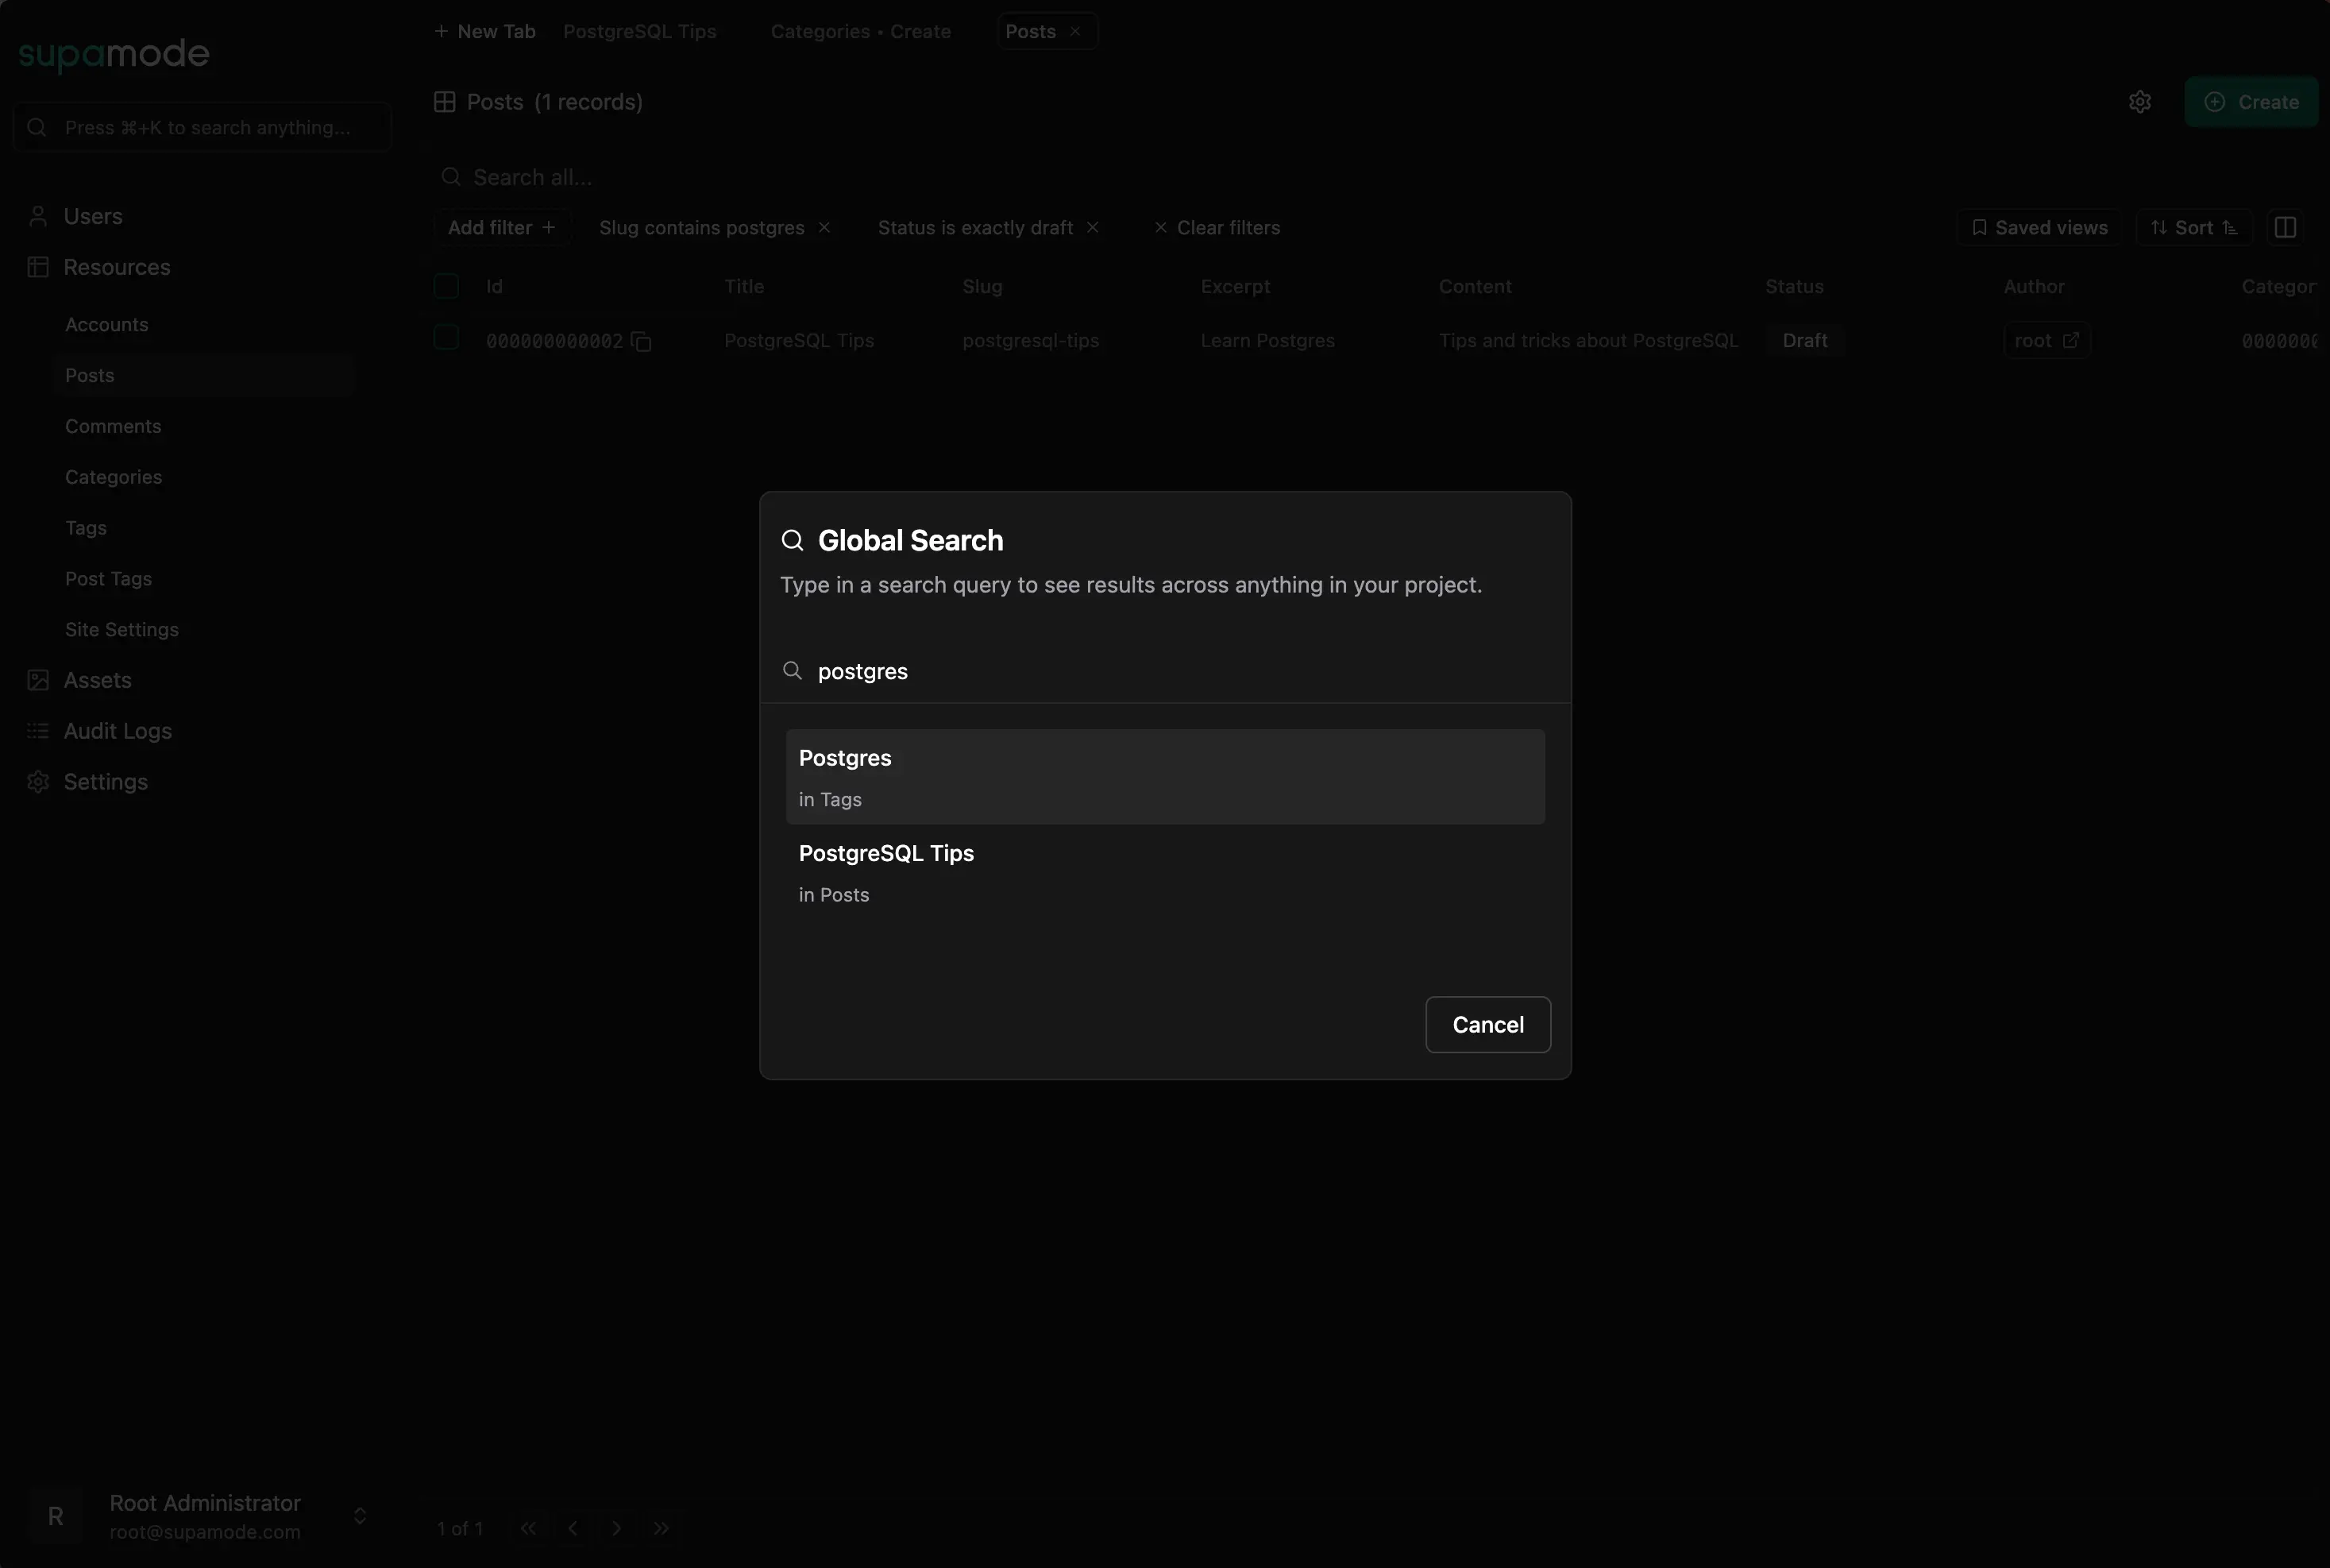Select the Postgres in Tags search result

(1166, 777)
